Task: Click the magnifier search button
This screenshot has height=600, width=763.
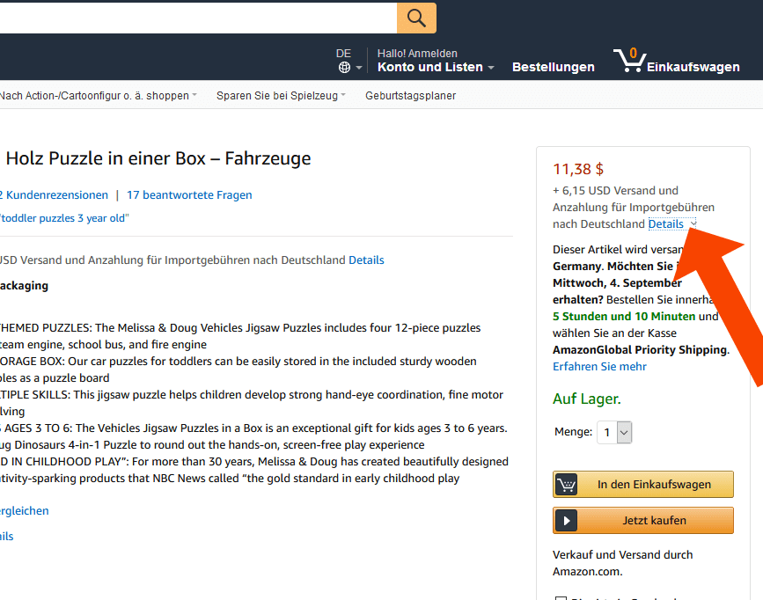Action: [416, 18]
